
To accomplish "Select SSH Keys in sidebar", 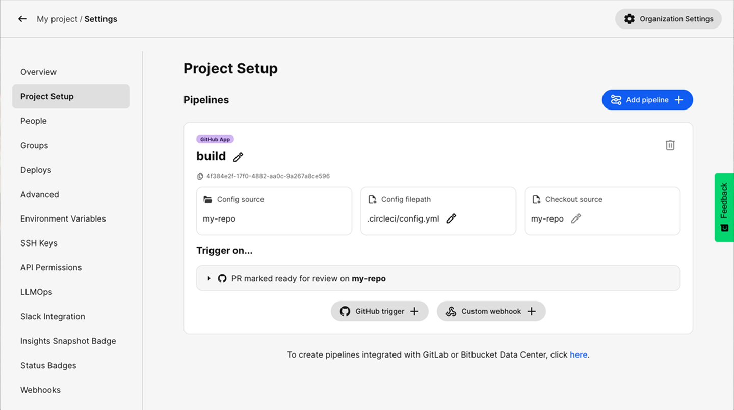I will point(39,243).
